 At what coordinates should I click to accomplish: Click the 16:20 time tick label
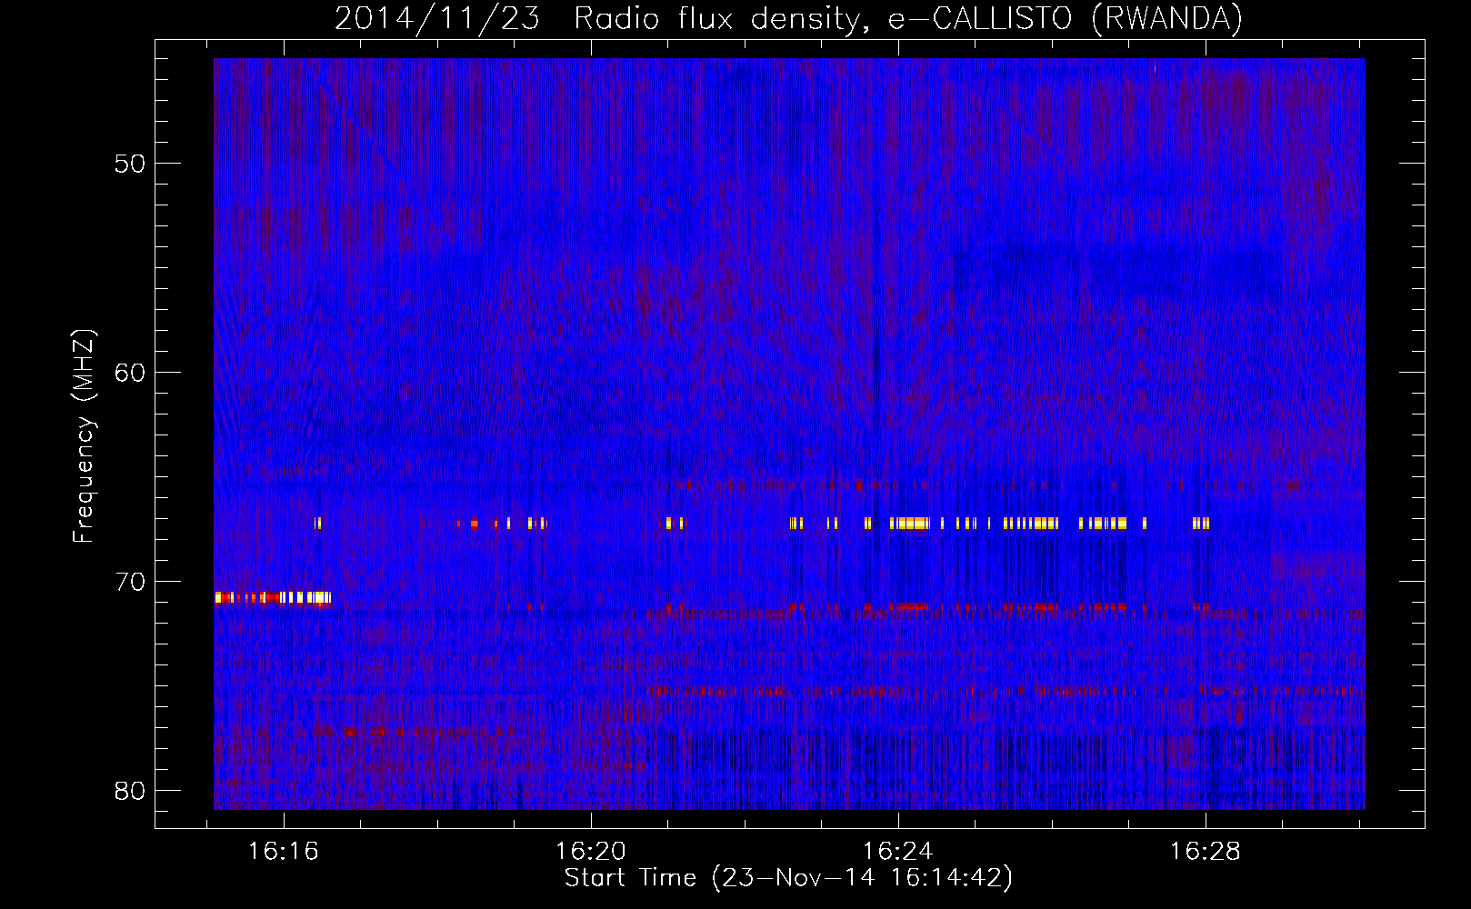[x=591, y=852]
